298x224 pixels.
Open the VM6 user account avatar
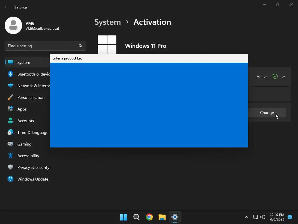point(13,25)
